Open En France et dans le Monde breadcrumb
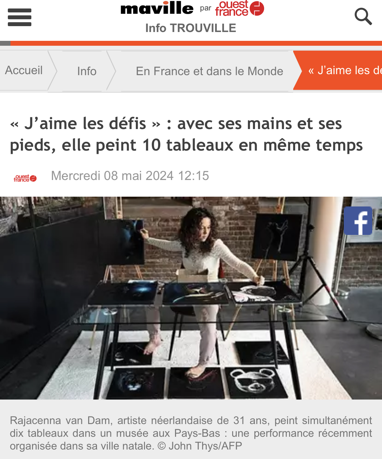The width and height of the screenshot is (382, 459). click(x=210, y=71)
